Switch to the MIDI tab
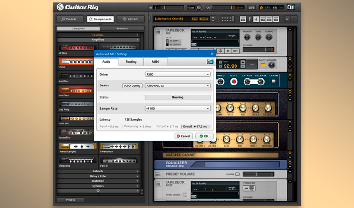Viewport: 354px width, 208px height. 155,62
